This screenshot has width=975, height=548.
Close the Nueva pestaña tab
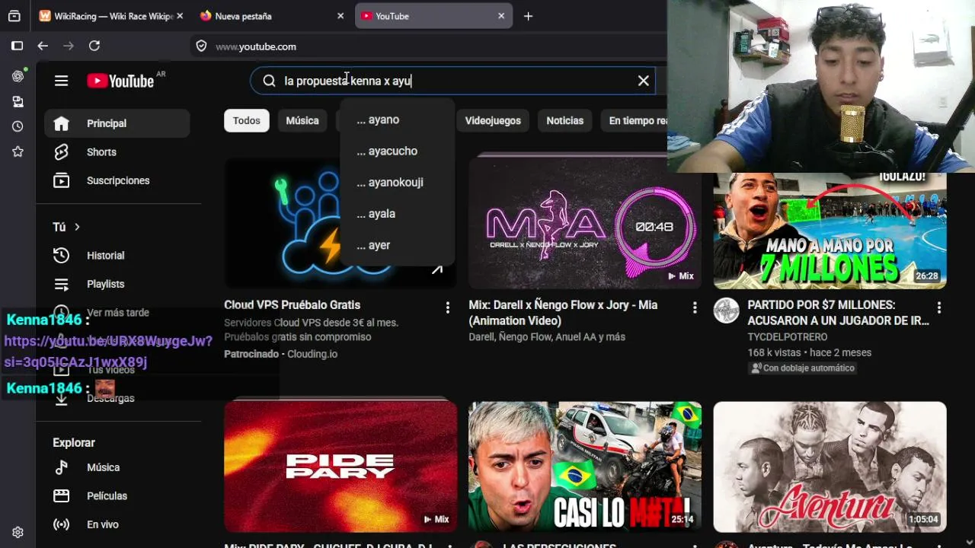340,16
